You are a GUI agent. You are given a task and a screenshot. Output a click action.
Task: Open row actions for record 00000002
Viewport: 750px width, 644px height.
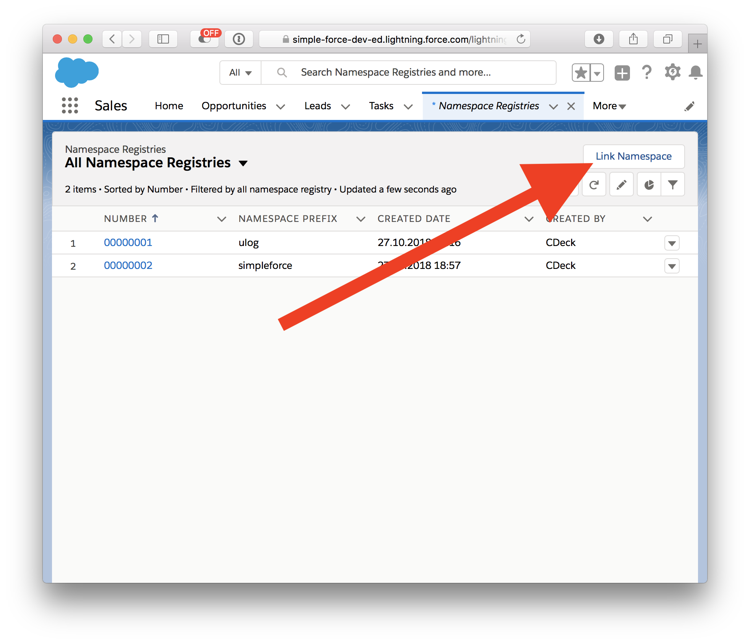click(672, 266)
